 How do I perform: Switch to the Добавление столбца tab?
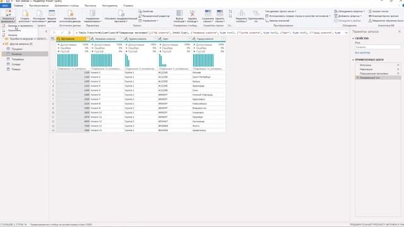click(x=66, y=6)
